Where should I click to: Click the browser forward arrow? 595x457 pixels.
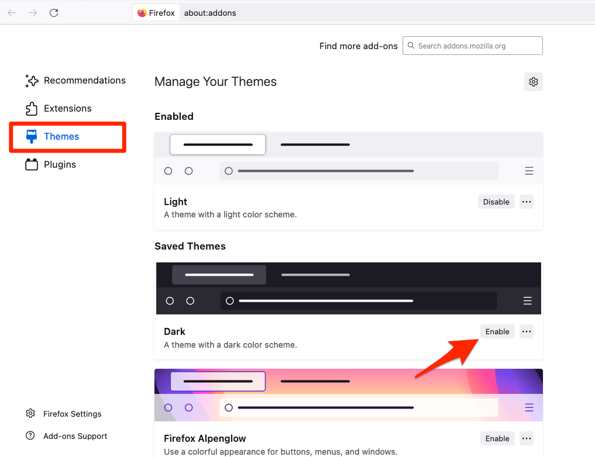click(x=33, y=13)
